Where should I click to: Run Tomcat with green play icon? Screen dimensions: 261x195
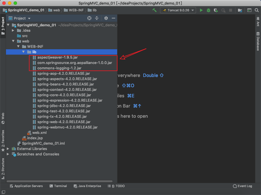(201, 10)
